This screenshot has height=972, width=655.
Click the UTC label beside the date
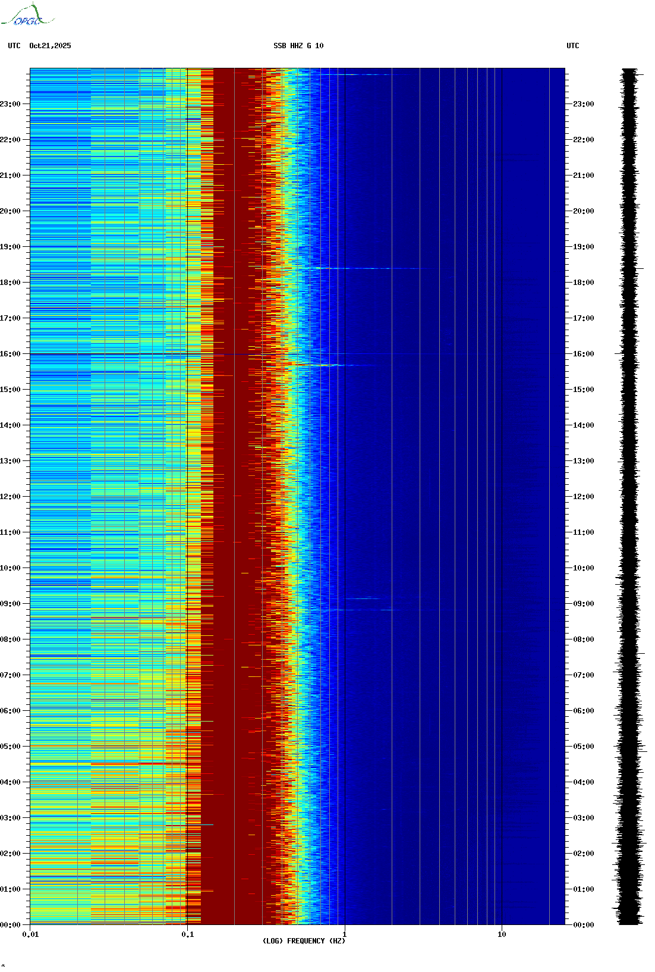tap(14, 46)
